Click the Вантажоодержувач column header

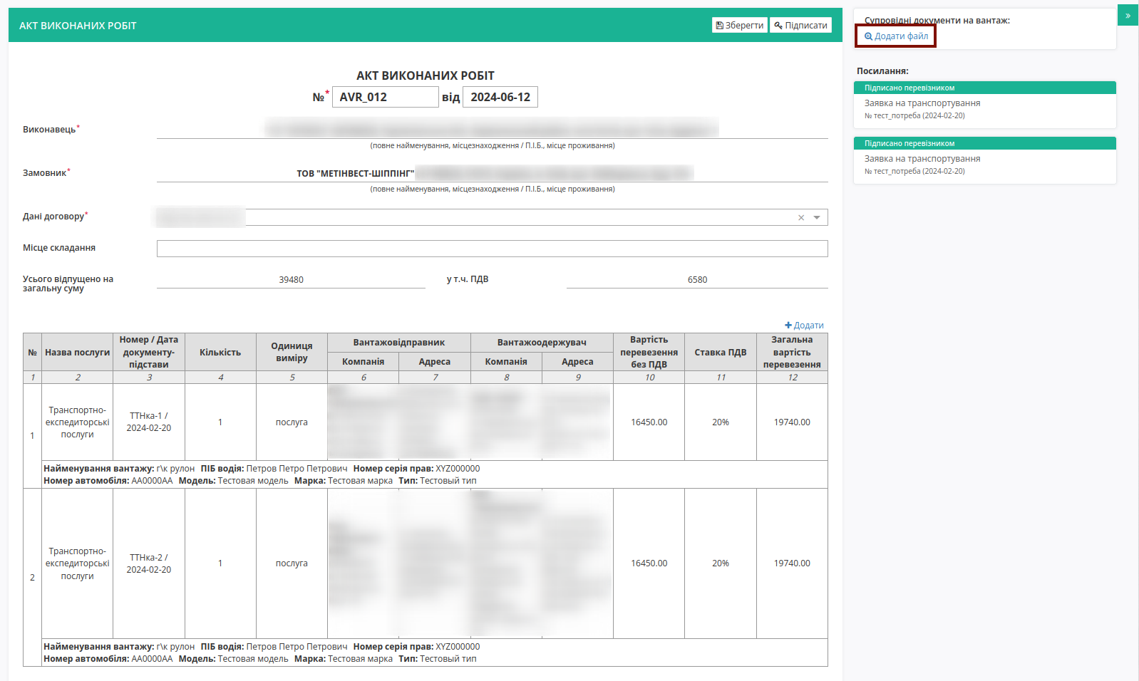click(x=542, y=343)
